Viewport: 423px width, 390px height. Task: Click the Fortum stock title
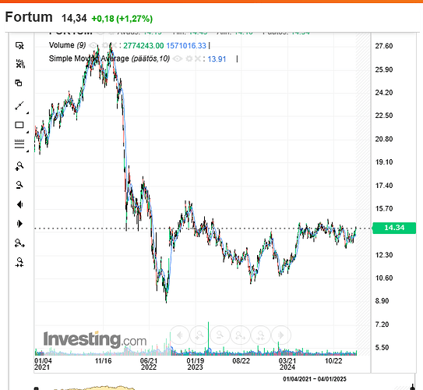[29, 17]
